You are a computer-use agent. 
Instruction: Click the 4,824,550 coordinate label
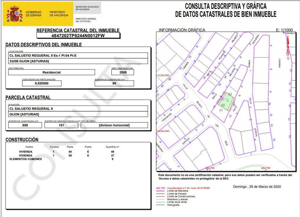(x=164, y=75)
